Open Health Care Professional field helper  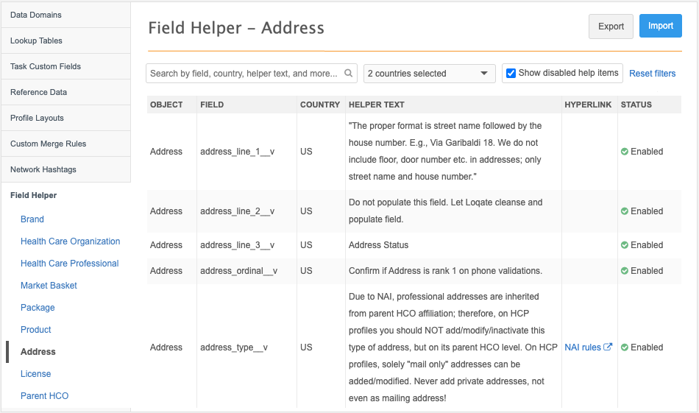tap(69, 264)
